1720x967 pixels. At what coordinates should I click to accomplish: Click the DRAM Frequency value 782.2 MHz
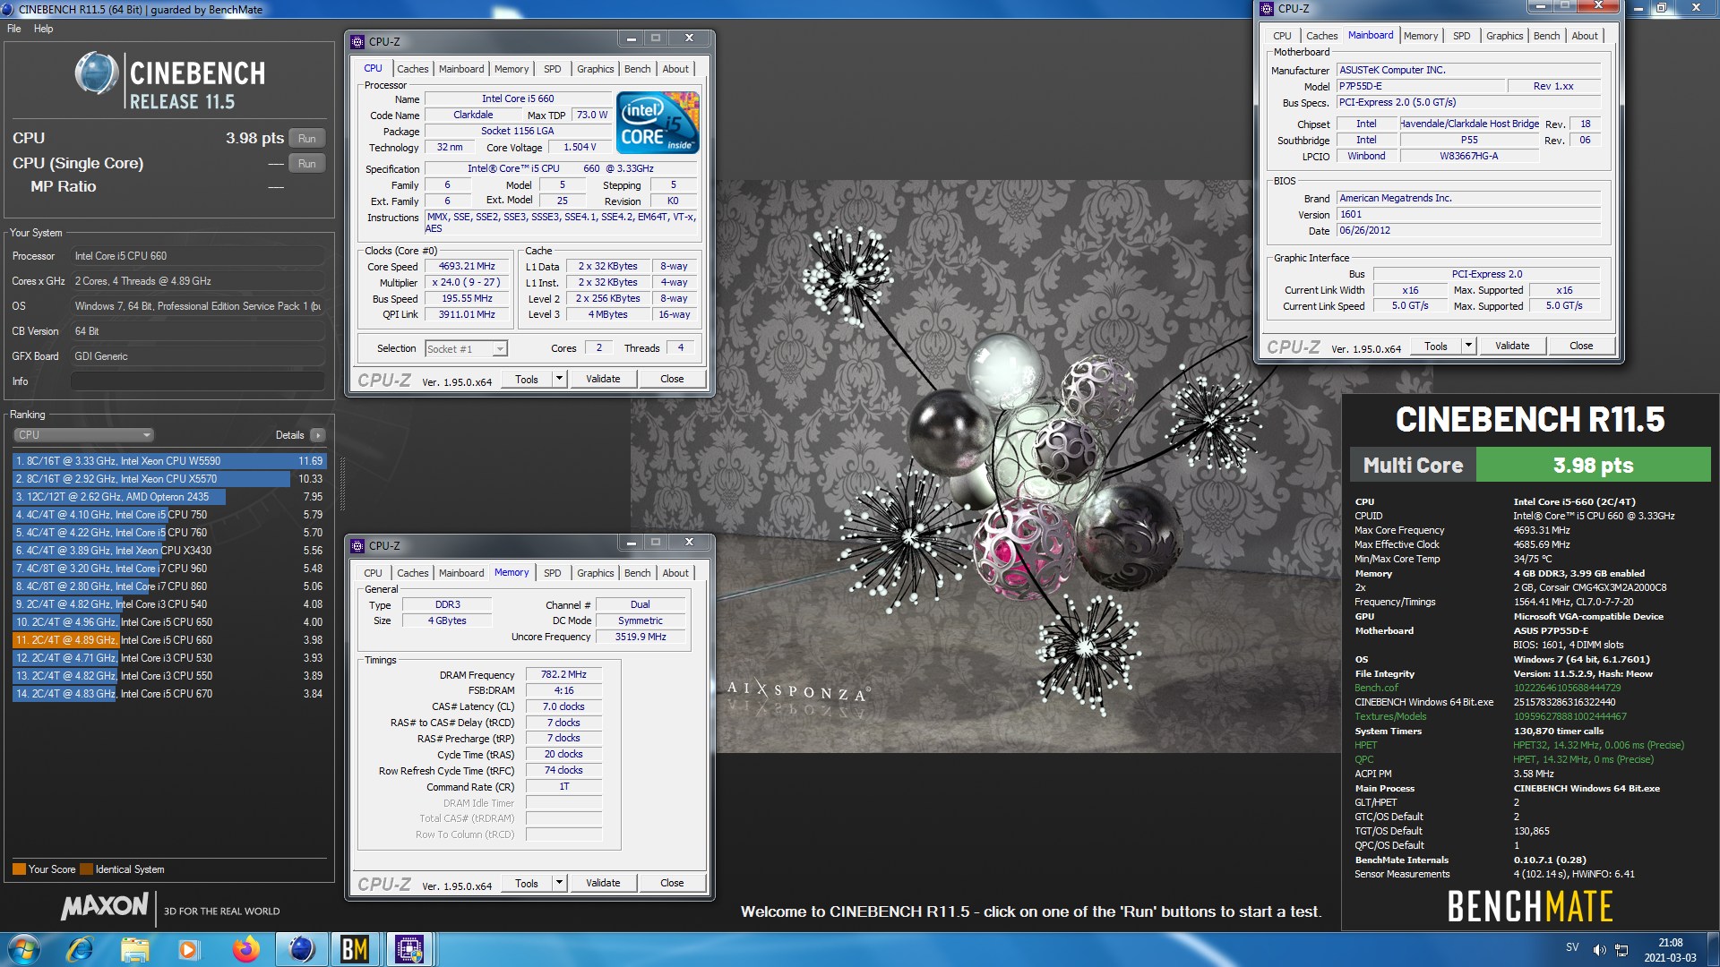pyautogui.click(x=563, y=675)
